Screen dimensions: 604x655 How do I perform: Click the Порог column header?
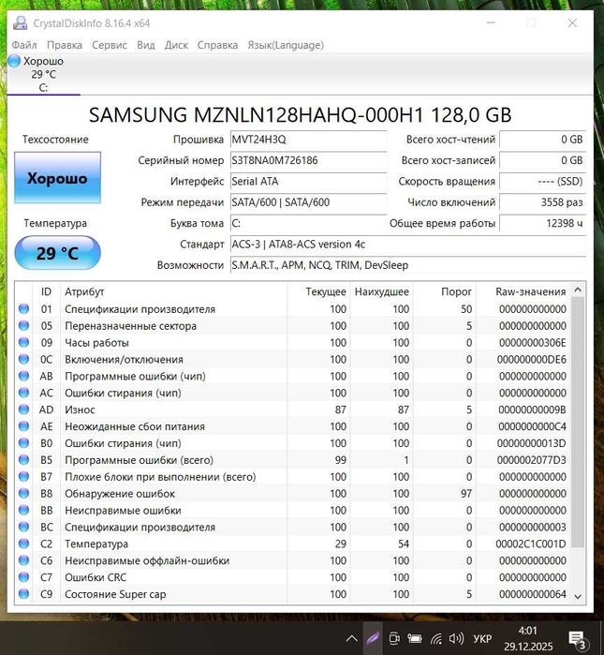(456, 291)
